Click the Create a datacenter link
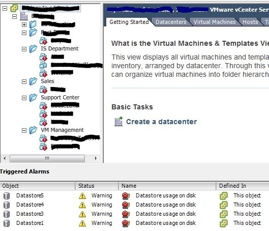269x231 pixels. 161,122
